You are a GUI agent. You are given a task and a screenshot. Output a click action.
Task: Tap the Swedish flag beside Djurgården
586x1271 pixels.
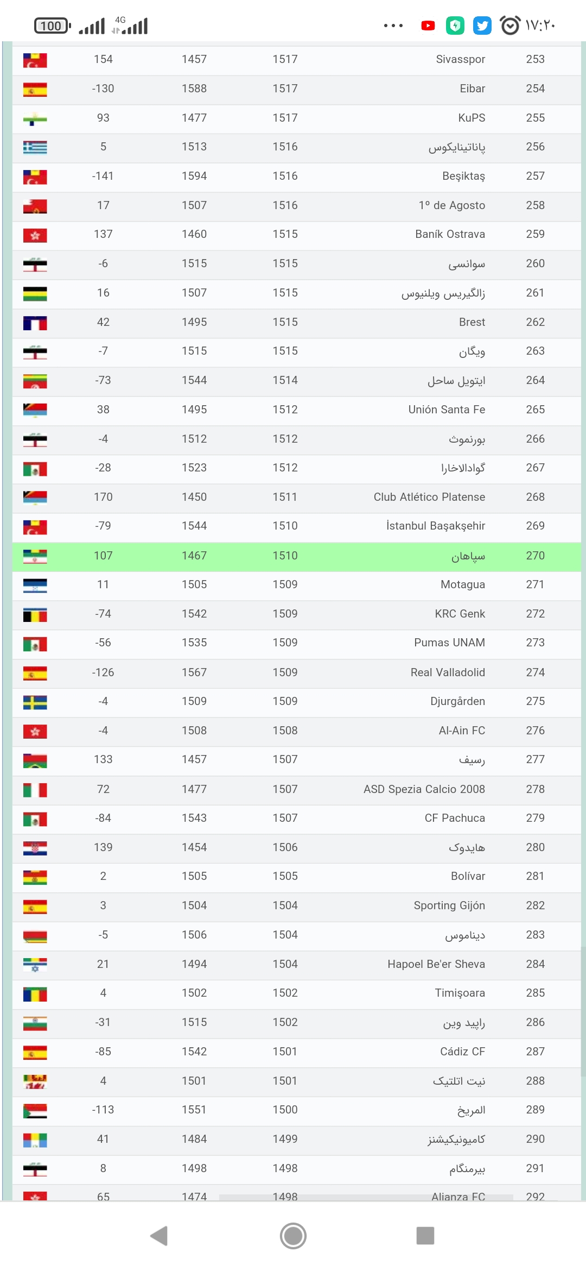(35, 702)
